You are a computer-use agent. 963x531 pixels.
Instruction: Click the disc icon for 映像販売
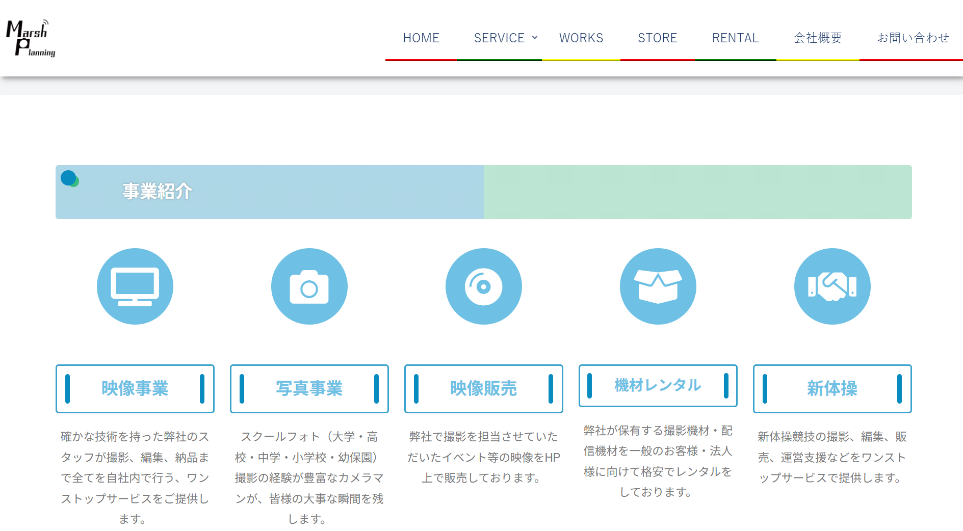[x=484, y=286]
